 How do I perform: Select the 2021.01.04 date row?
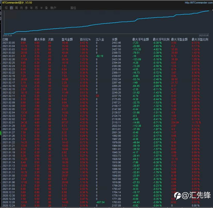(9, 189)
